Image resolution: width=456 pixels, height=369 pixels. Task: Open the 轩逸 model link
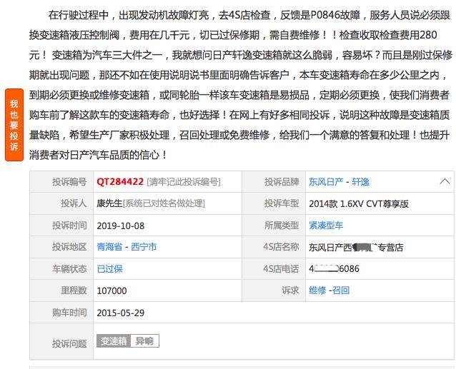[361, 182]
